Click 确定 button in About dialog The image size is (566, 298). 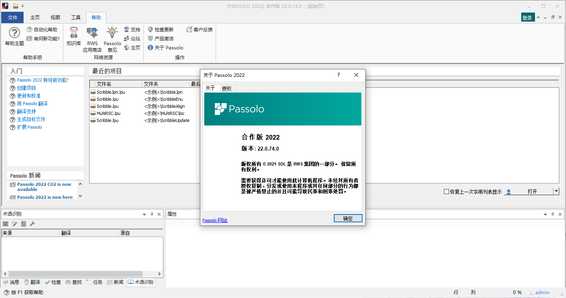(348, 218)
